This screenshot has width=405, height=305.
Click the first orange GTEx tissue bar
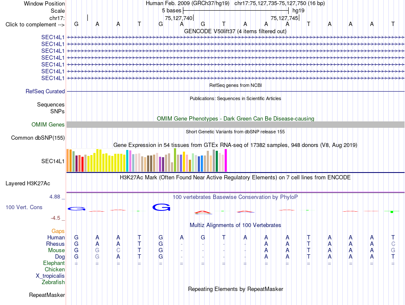[68, 160]
